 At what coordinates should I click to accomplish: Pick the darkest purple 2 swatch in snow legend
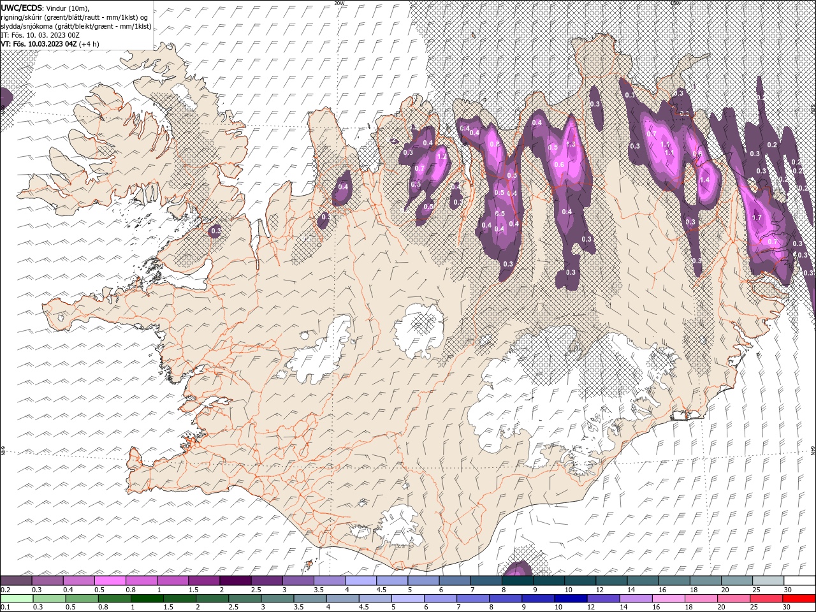click(235, 581)
